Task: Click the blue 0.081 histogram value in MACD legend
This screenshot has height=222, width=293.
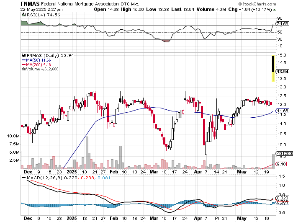Action: [x=104, y=178]
